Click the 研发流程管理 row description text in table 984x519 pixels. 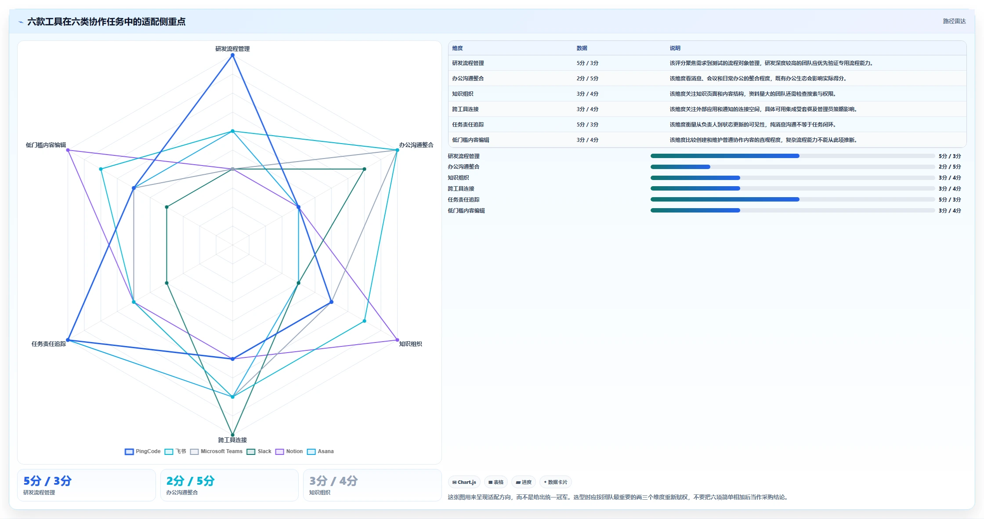772,63
